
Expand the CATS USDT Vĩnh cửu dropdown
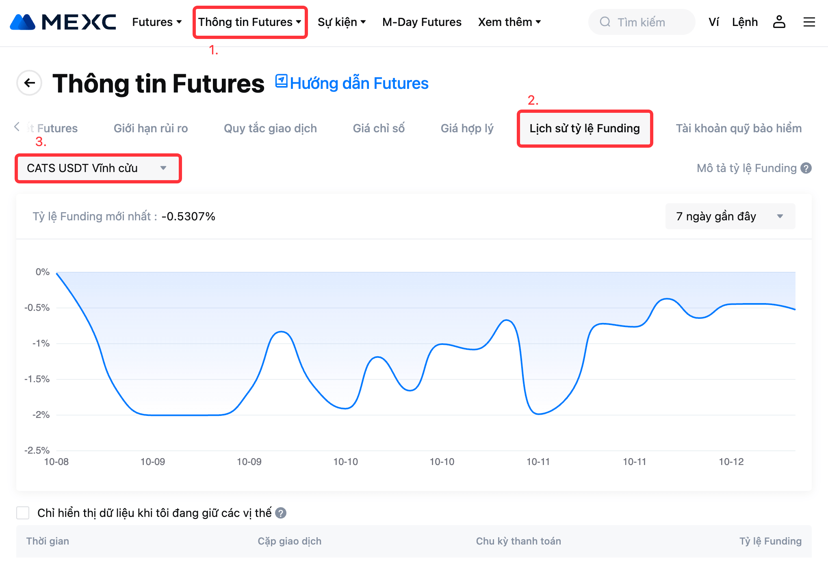pos(98,168)
